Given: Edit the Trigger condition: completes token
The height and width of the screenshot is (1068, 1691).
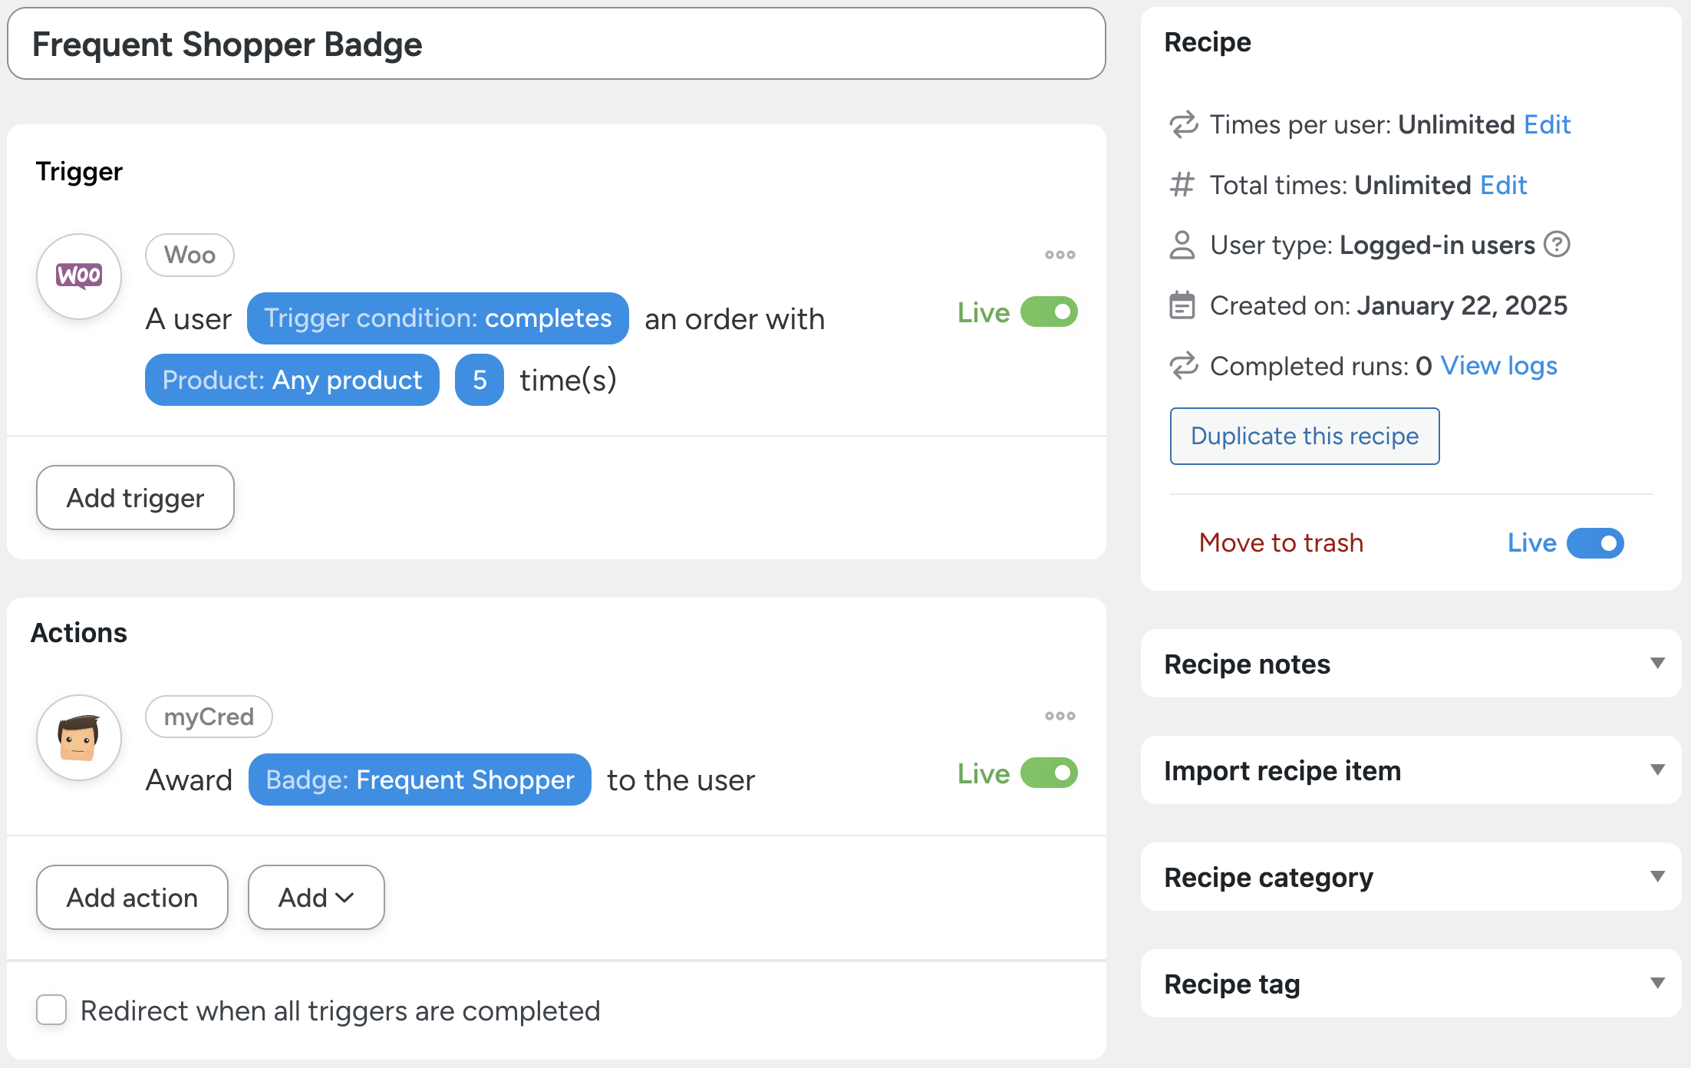Looking at the screenshot, I should (437, 318).
